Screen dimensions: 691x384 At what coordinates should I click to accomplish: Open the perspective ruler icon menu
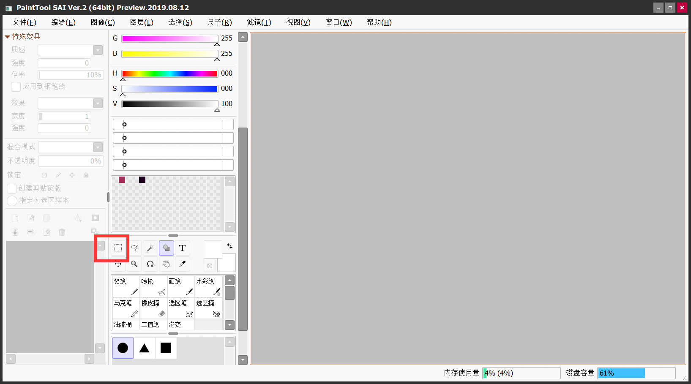pos(78,218)
